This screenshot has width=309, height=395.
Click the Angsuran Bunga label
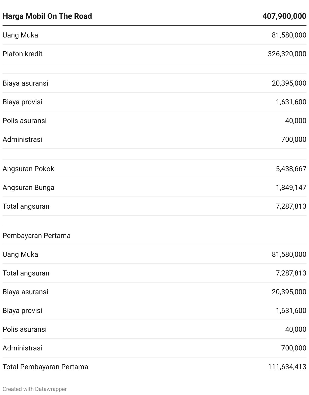(x=28, y=188)
